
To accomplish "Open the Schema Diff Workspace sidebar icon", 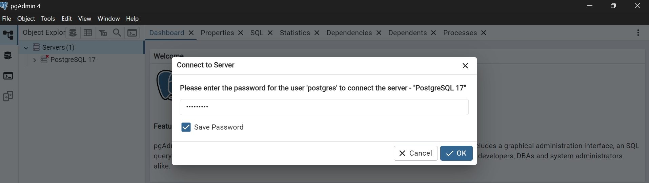I will click(8, 96).
